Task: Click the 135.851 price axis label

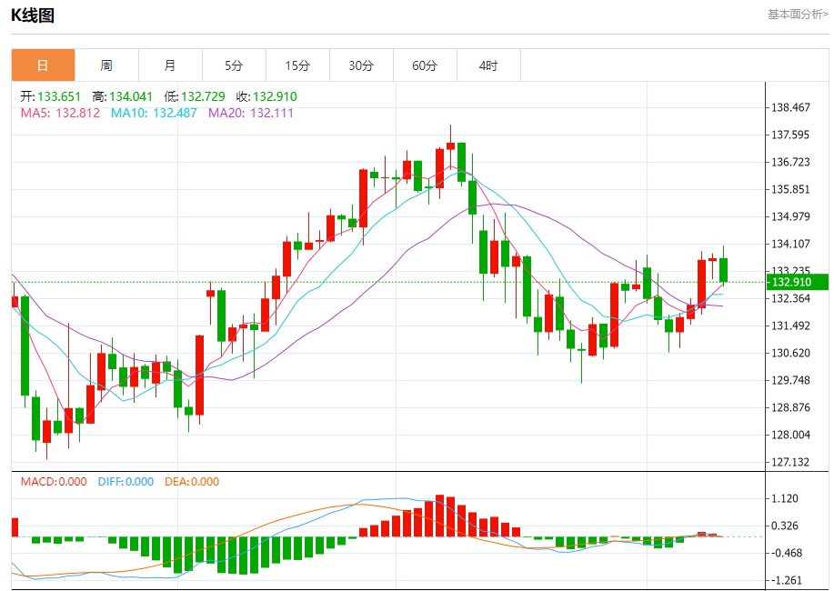Action: (790, 189)
